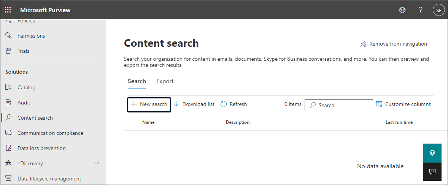448x185 pixels.
Task: Select Content search in the sidebar
Action: click(x=35, y=118)
